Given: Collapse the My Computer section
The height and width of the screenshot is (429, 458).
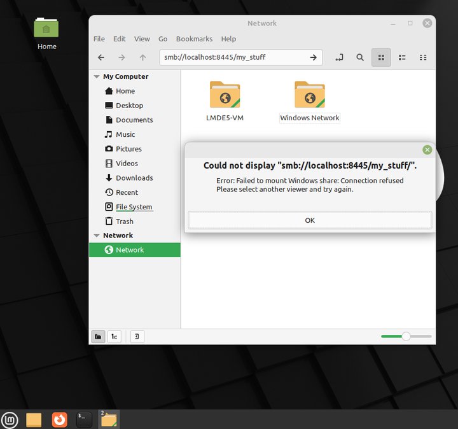Looking at the screenshot, I should point(97,76).
